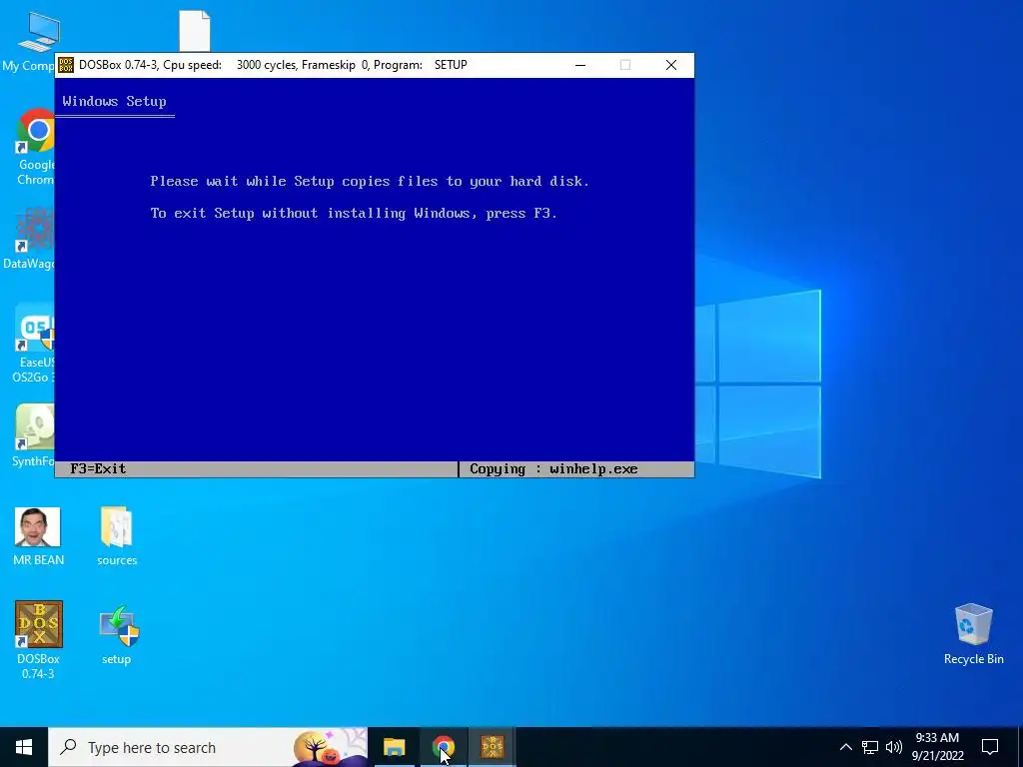Click the DOSBox title bar text
Image resolution: width=1023 pixels, height=767 pixels.
tap(273, 65)
